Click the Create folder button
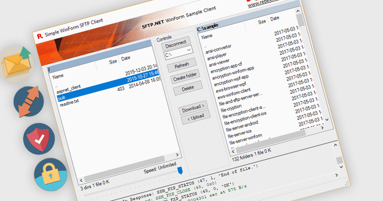 [x=185, y=77]
